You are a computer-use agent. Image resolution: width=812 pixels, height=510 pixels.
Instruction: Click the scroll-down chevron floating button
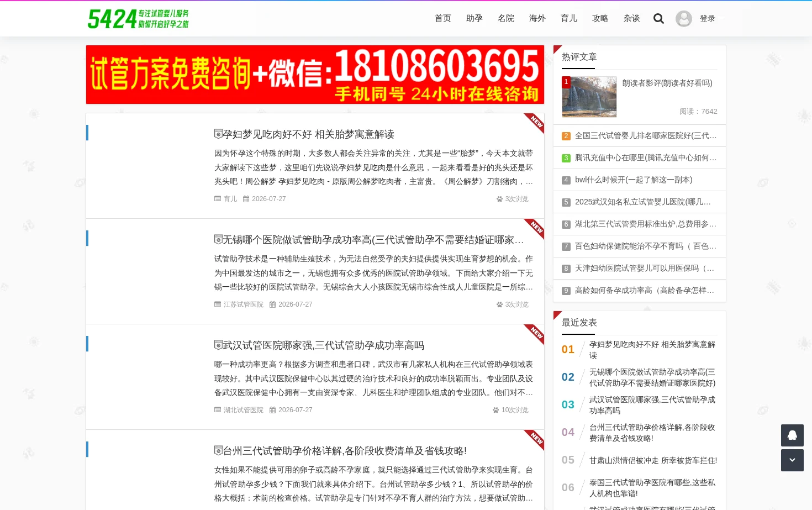point(792,460)
